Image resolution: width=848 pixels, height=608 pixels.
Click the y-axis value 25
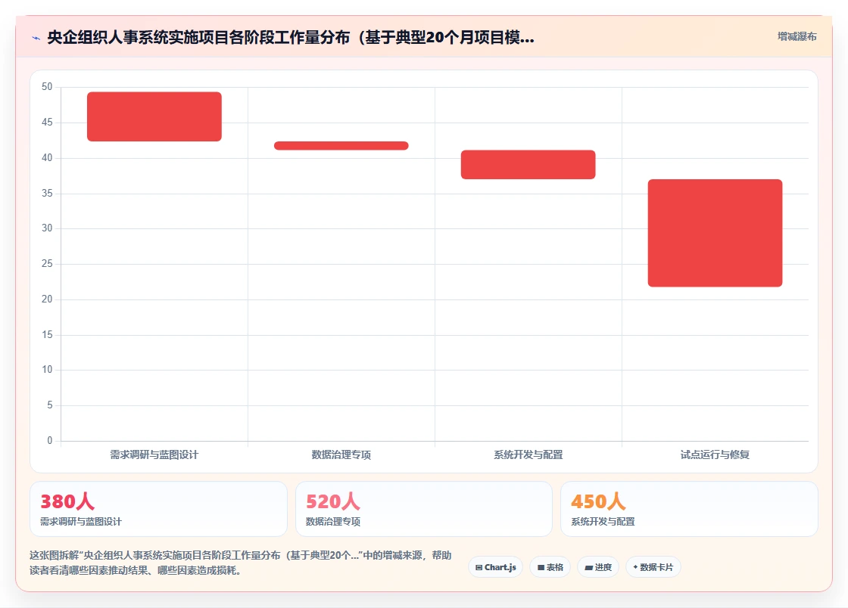pyautogui.click(x=47, y=263)
